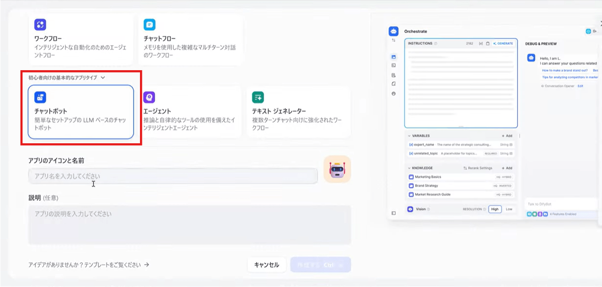Click the swap arrows icon under bot icon

pos(394,40)
